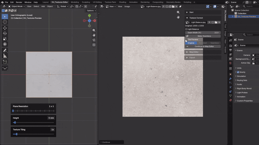The height and width of the screenshot is (145, 259).
Task: Click the image editor zoom magnifier icon
Action: (x=178, y=12)
